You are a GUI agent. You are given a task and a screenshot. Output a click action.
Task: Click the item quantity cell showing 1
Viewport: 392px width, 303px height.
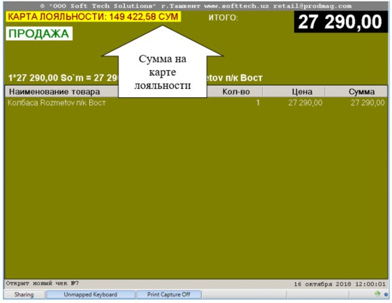pyautogui.click(x=258, y=103)
